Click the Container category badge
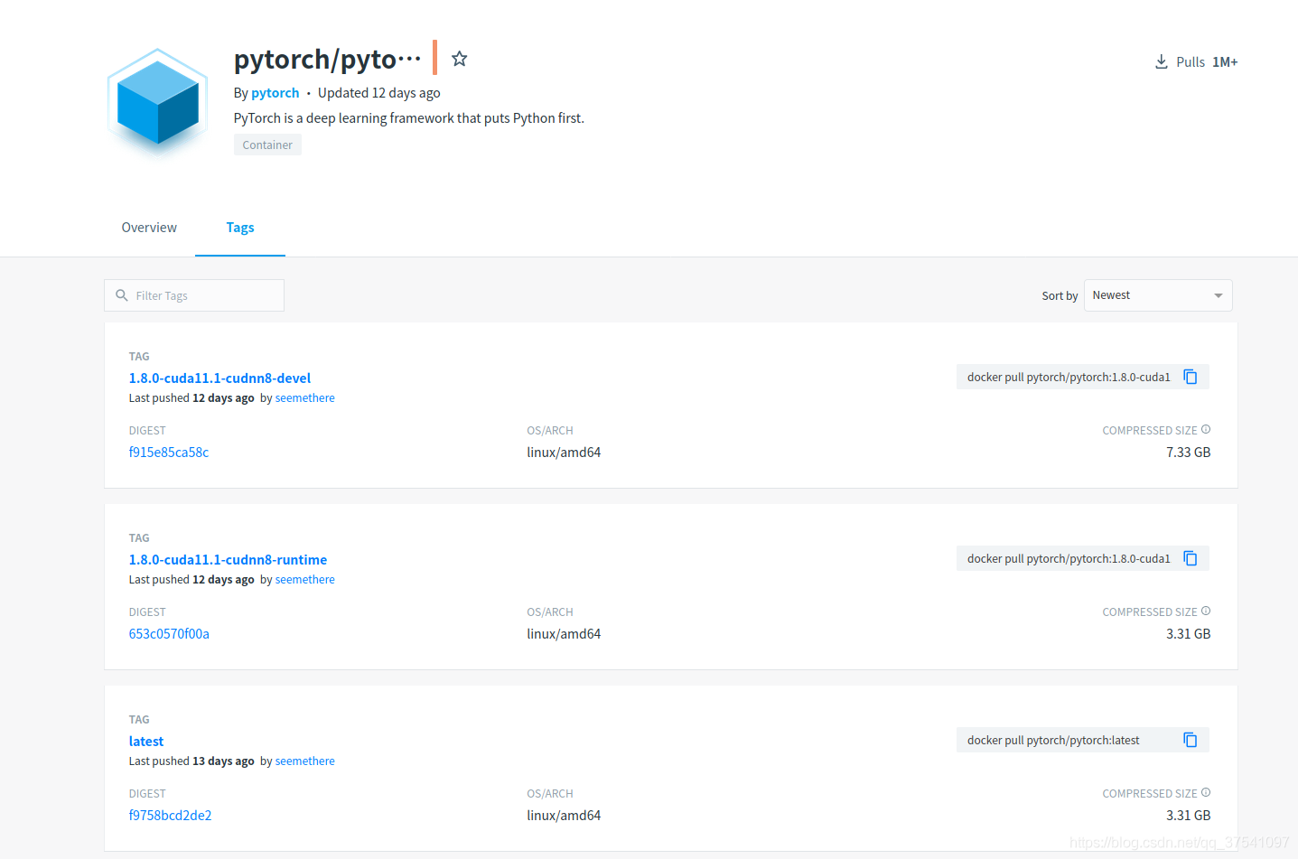This screenshot has width=1298, height=859. (x=267, y=145)
